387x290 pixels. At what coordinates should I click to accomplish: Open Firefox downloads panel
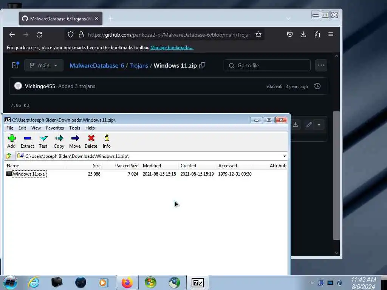[x=303, y=34]
